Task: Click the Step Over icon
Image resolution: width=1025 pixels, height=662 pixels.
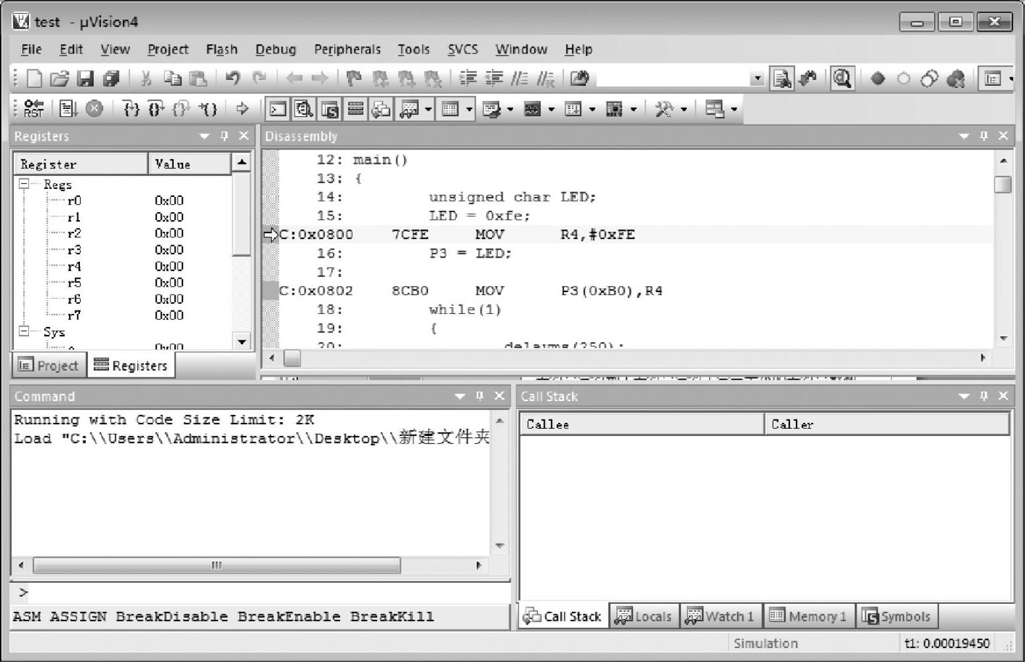Action: [x=156, y=108]
